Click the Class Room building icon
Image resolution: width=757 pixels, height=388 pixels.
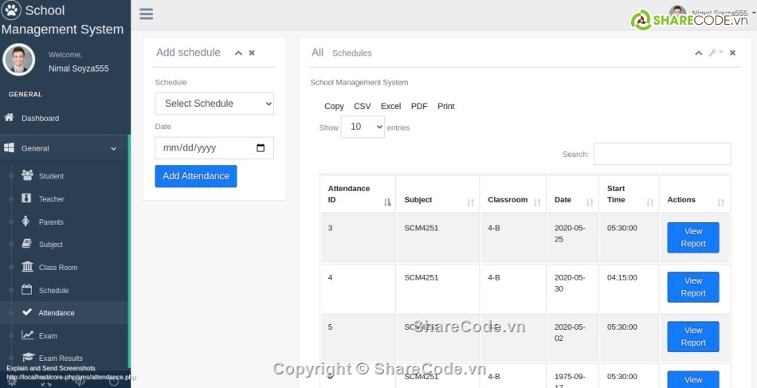coord(27,267)
